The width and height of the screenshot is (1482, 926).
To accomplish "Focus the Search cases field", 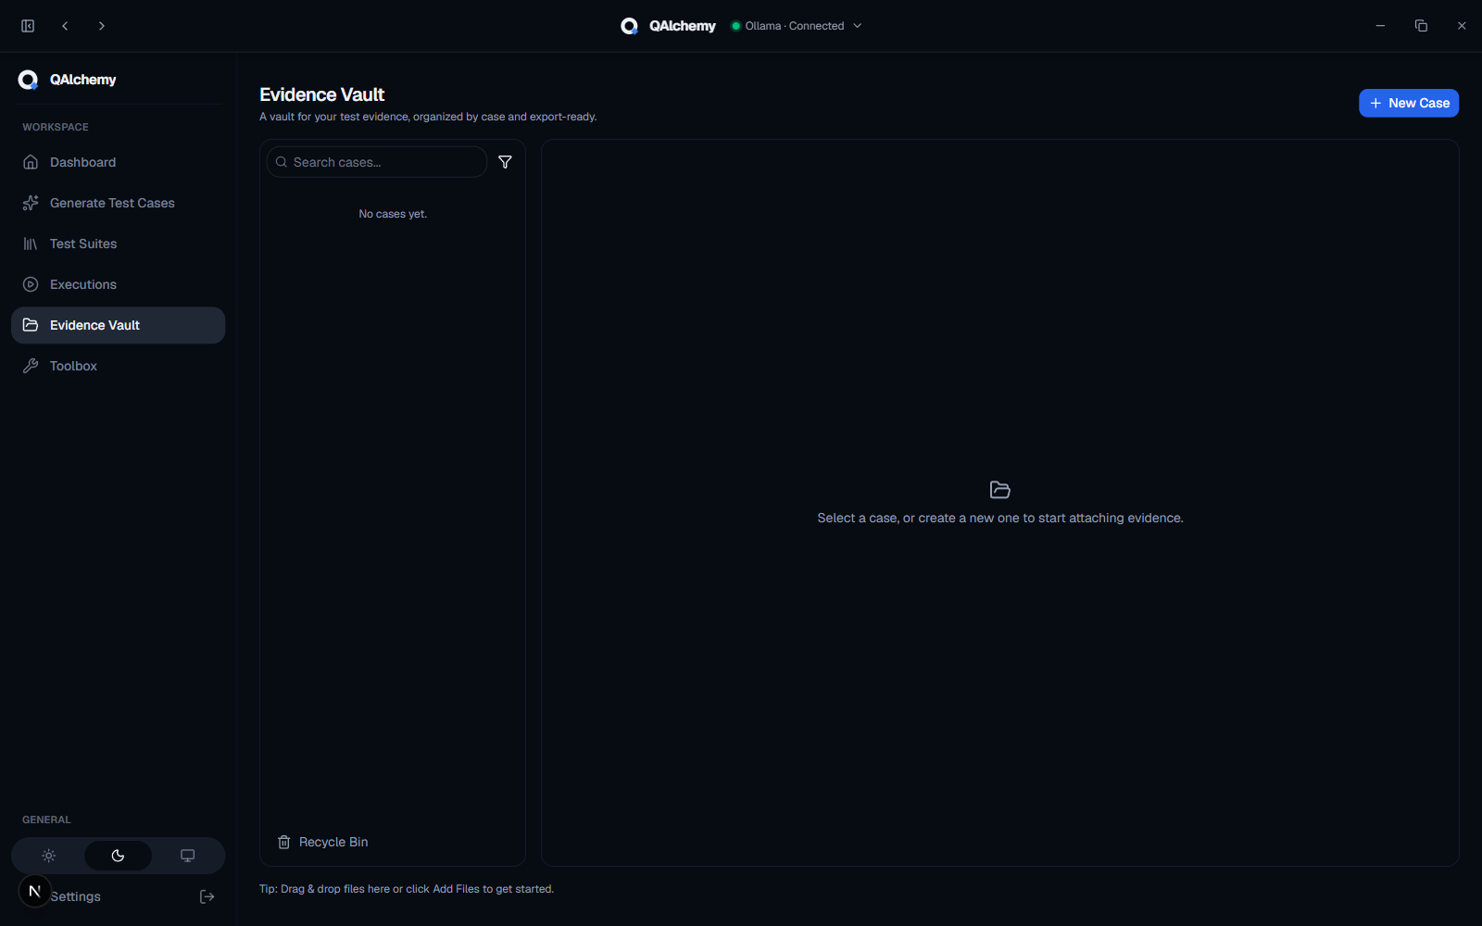I will [x=377, y=162].
